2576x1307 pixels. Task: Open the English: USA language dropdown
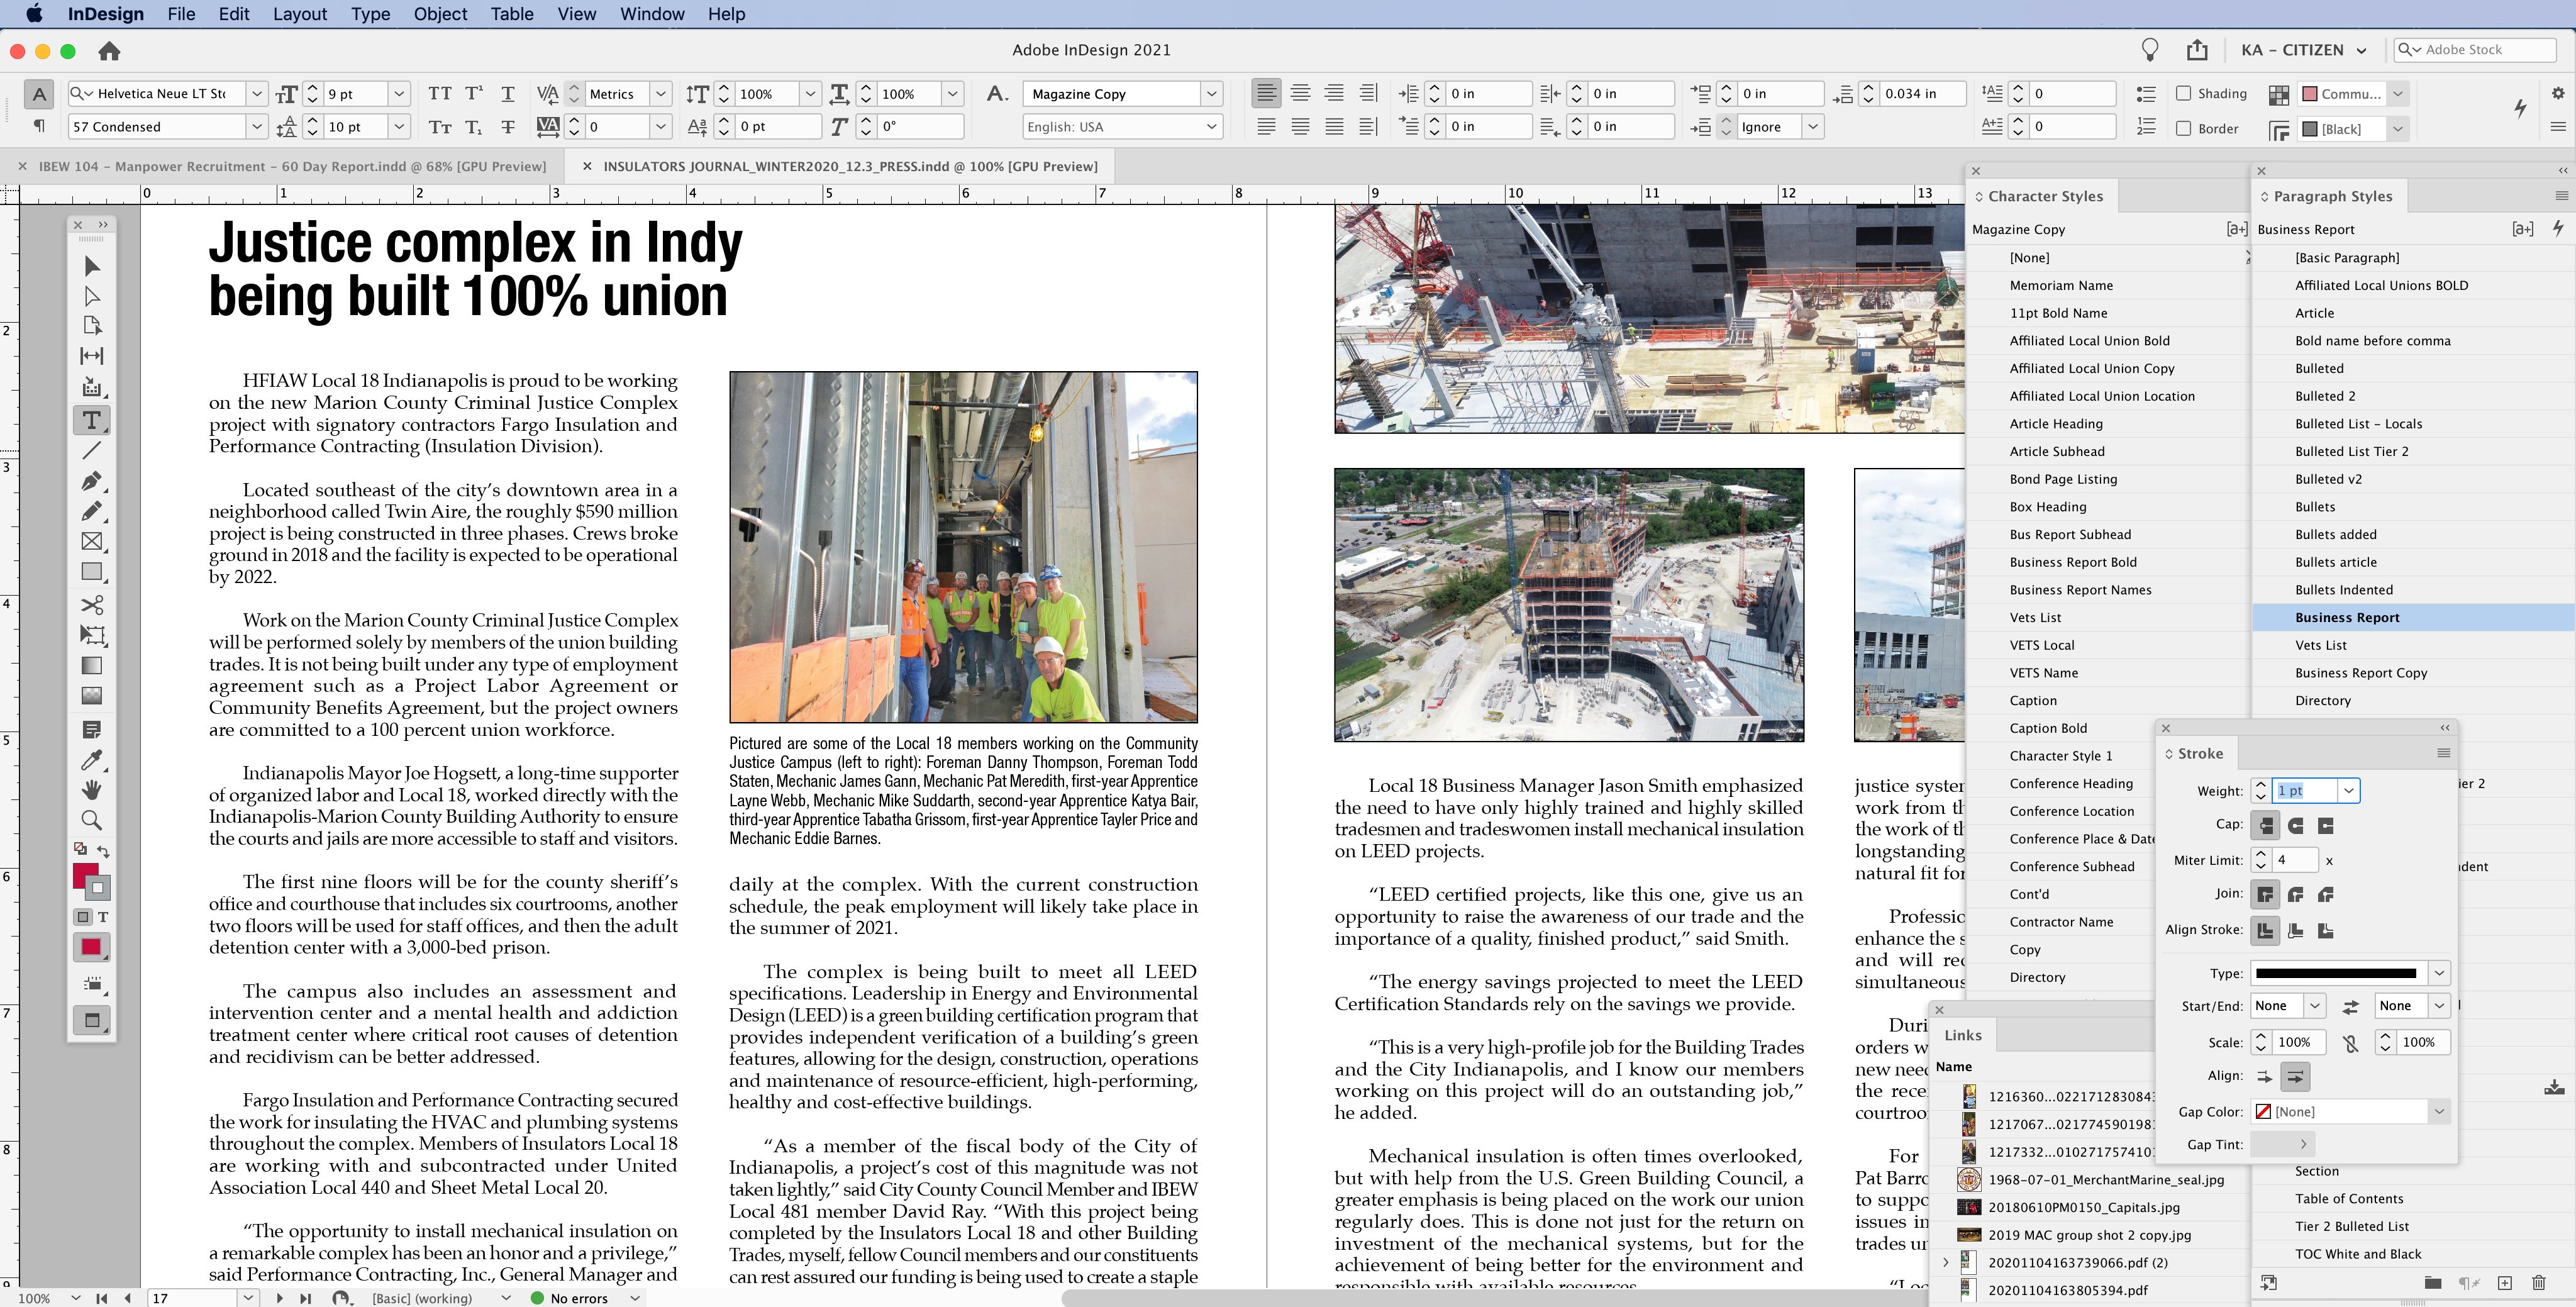pyautogui.click(x=1211, y=127)
